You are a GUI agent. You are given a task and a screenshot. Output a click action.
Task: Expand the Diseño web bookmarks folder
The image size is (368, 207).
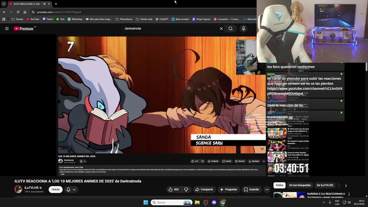144,19
